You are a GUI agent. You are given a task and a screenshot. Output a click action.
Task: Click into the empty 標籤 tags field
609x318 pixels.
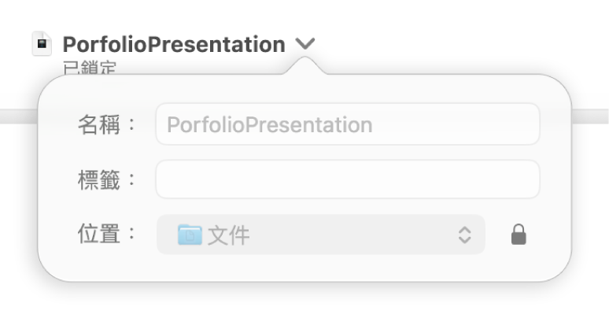click(347, 179)
